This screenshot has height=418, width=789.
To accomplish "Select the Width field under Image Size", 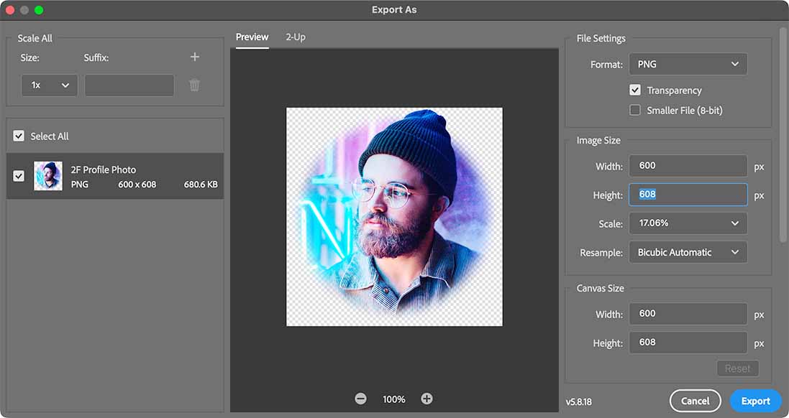I will [x=688, y=166].
